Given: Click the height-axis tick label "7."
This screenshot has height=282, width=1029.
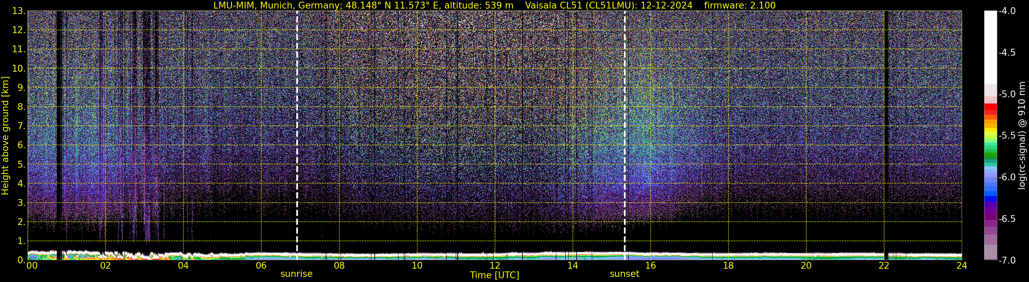Looking at the screenshot, I should pos(21,126).
